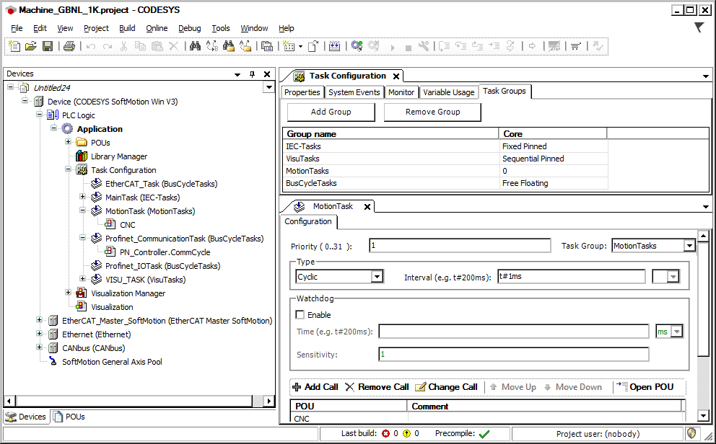The height and width of the screenshot is (444, 716).
Task: Select the VisuTasks group row
Action: pyautogui.click(x=445, y=159)
